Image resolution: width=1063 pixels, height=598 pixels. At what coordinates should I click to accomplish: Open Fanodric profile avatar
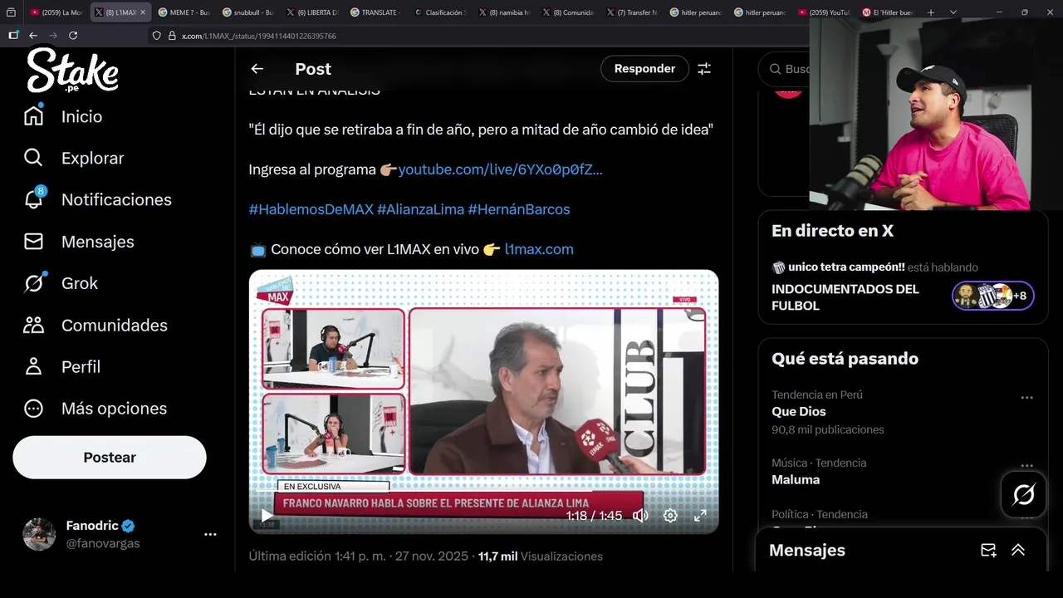(x=39, y=534)
